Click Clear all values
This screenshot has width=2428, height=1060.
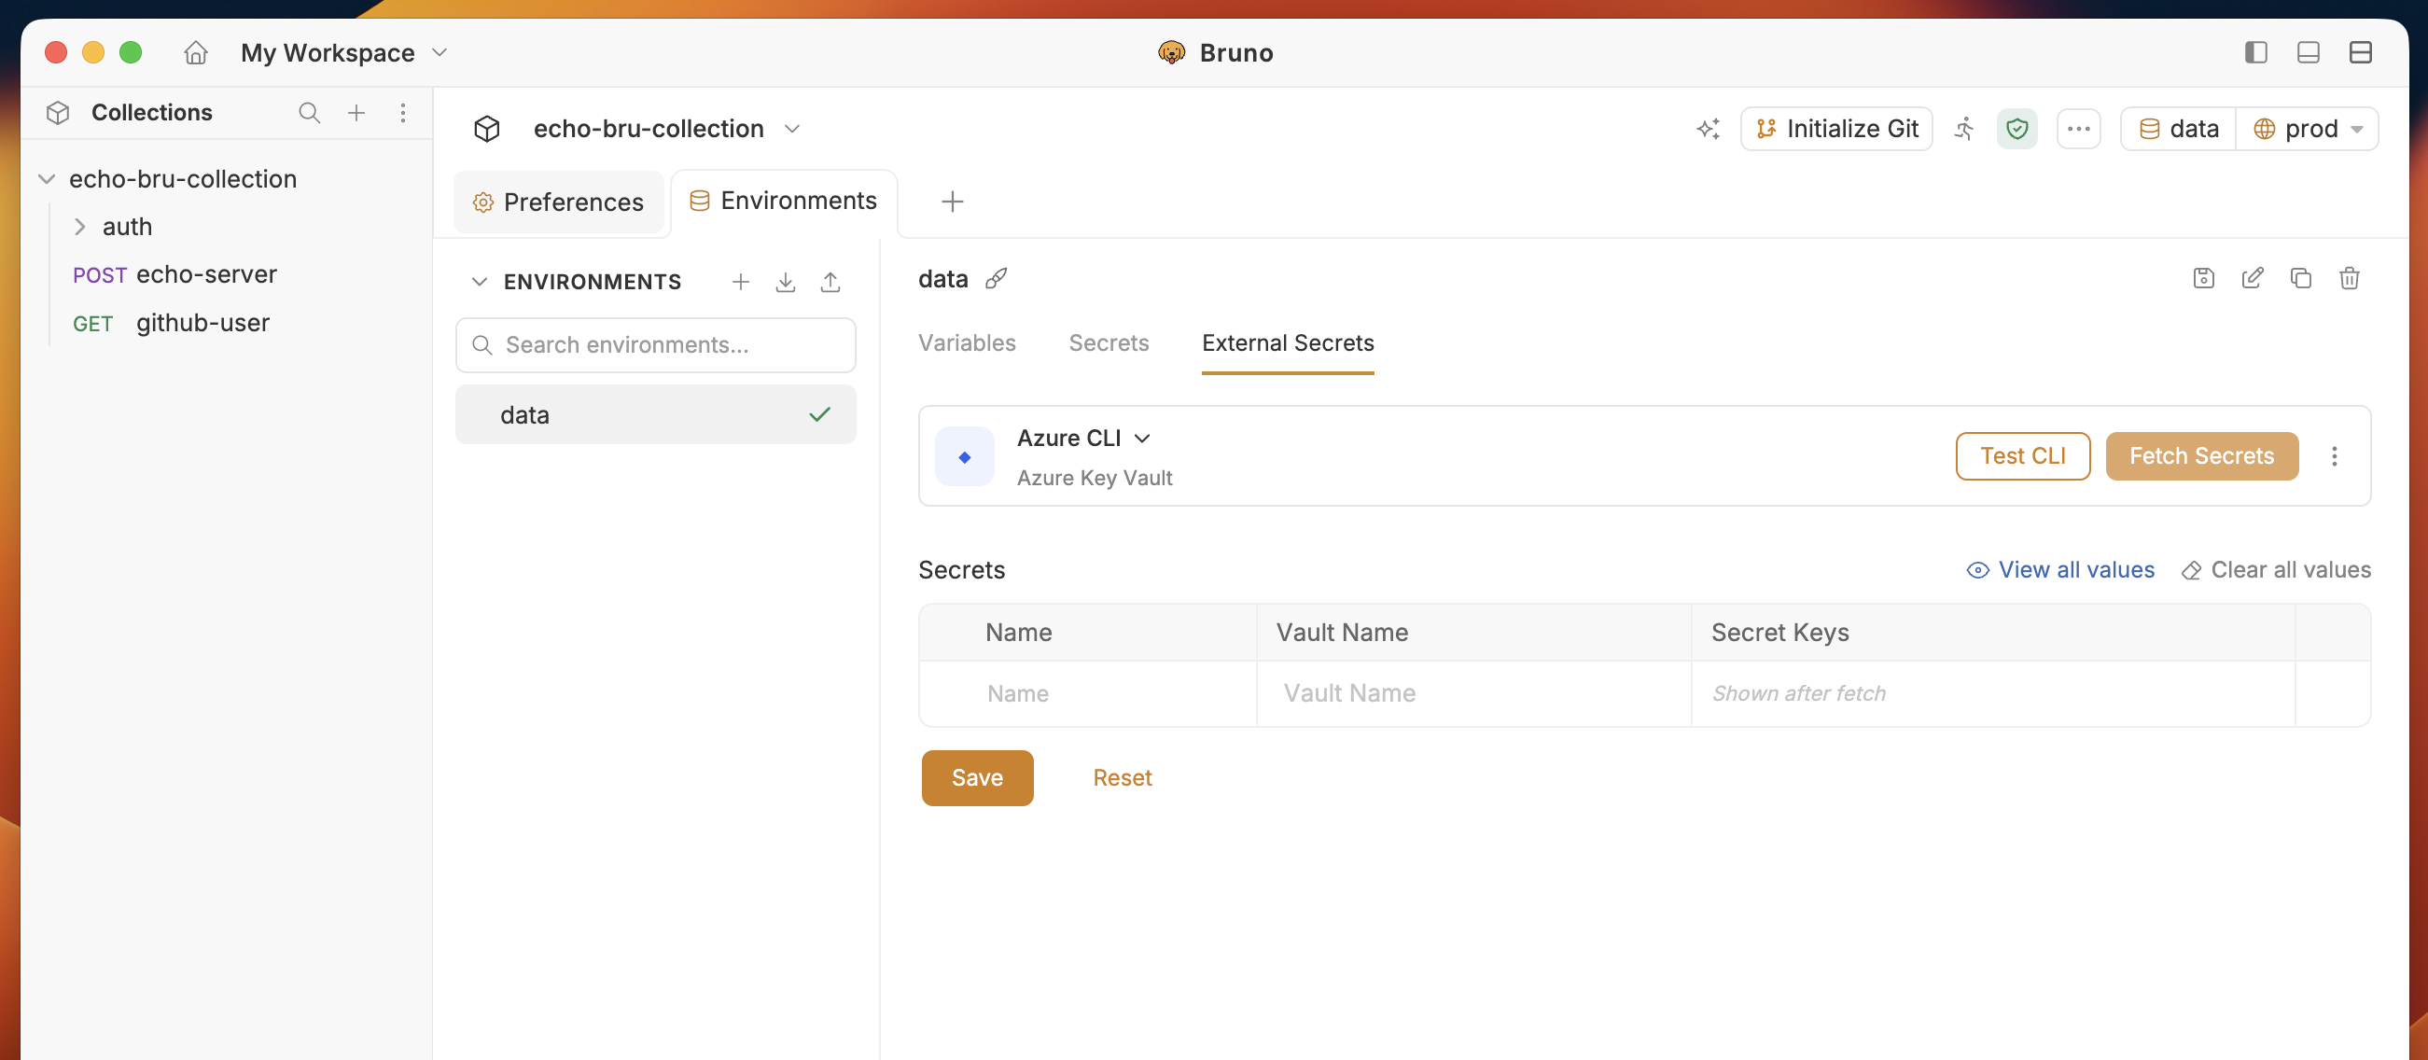point(2276,570)
